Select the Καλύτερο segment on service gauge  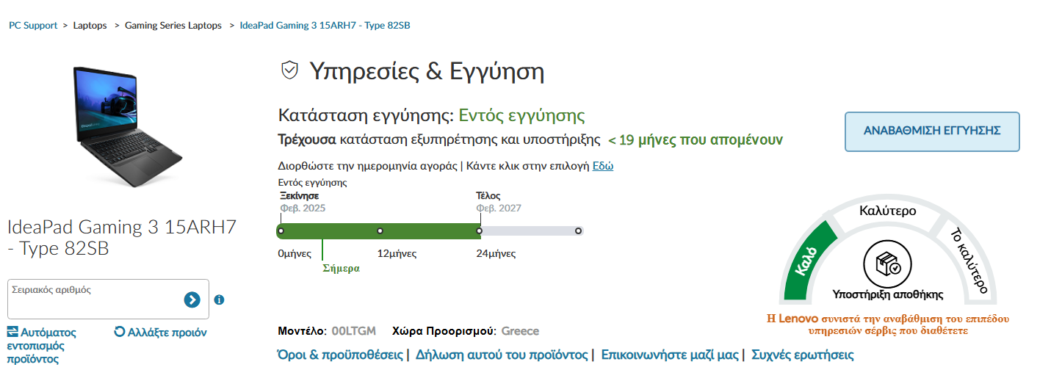click(887, 211)
